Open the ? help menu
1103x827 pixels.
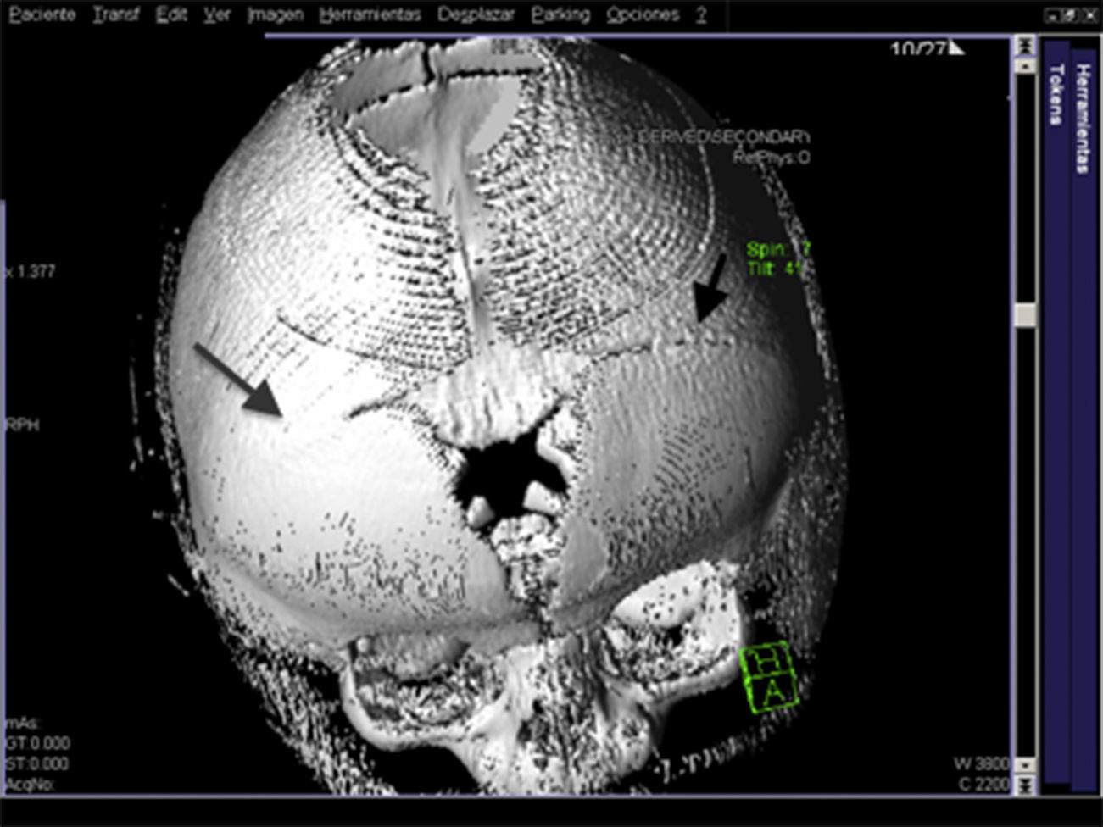point(701,14)
